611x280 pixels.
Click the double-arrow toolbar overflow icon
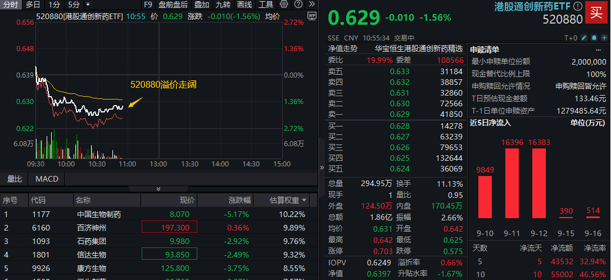click(311, 4)
